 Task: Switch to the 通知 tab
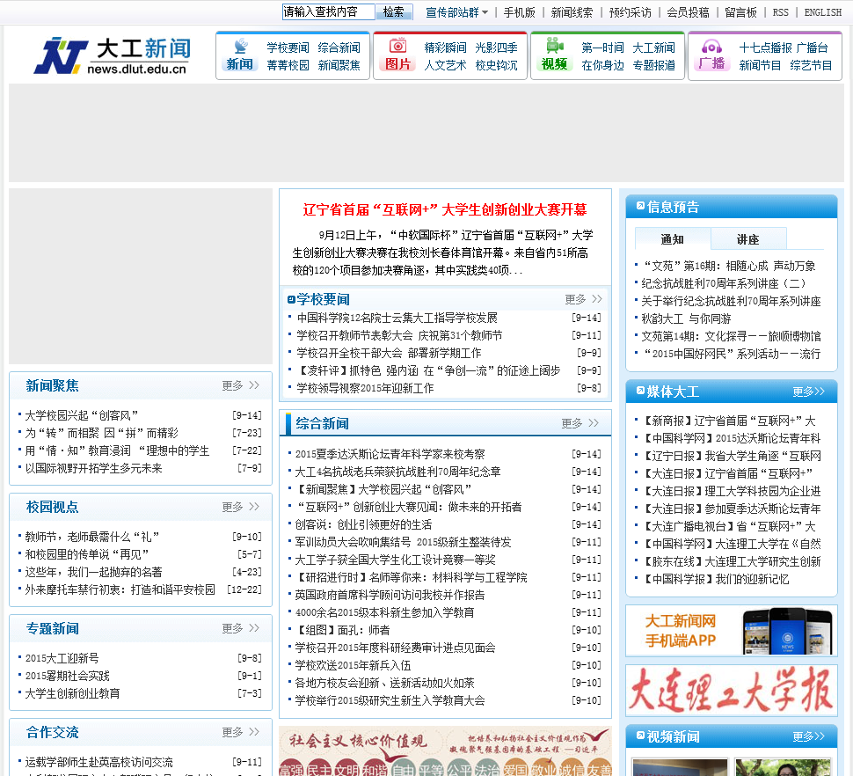[x=673, y=239]
